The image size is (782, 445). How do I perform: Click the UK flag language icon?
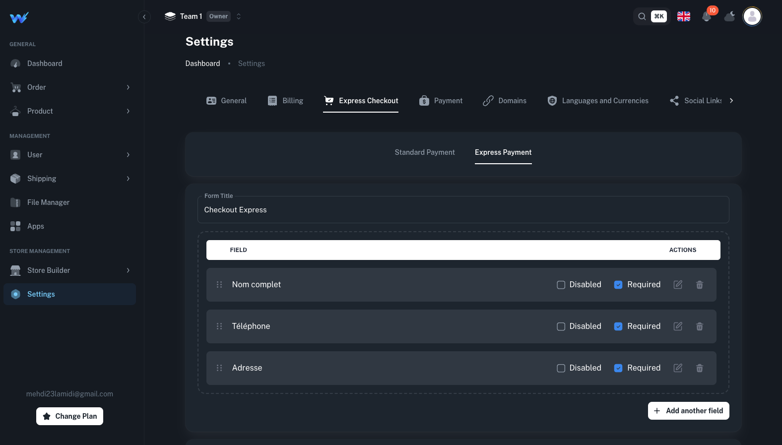(x=684, y=16)
